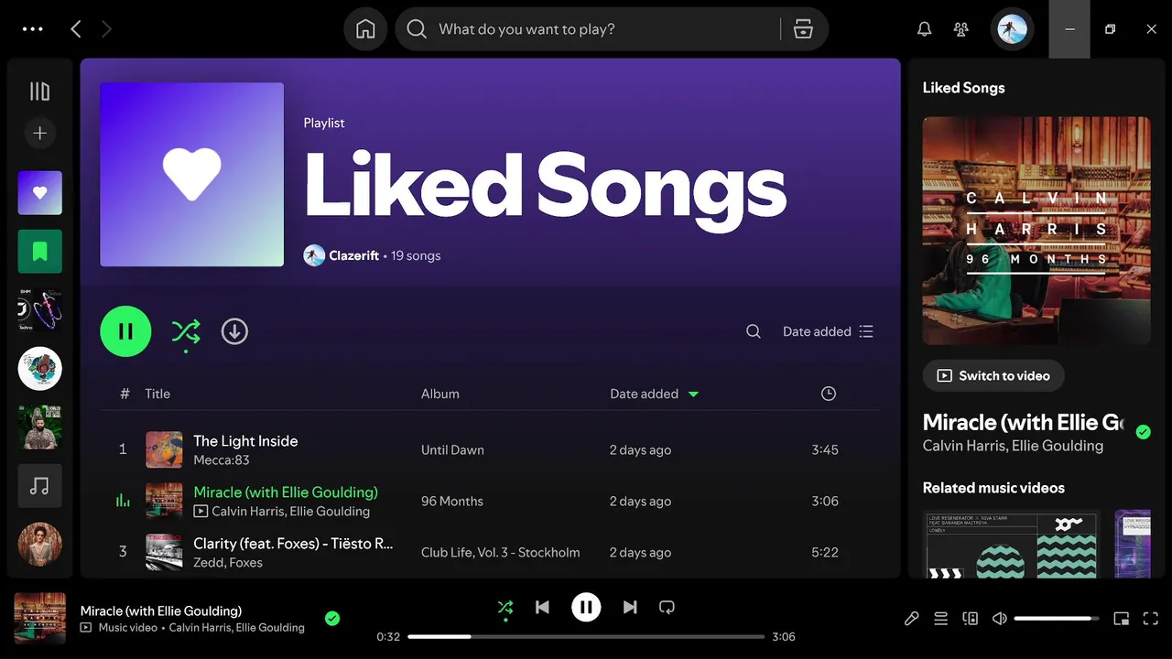Click 'Switch to video' button
The height and width of the screenshot is (659, 1172).
coord(993,375)
